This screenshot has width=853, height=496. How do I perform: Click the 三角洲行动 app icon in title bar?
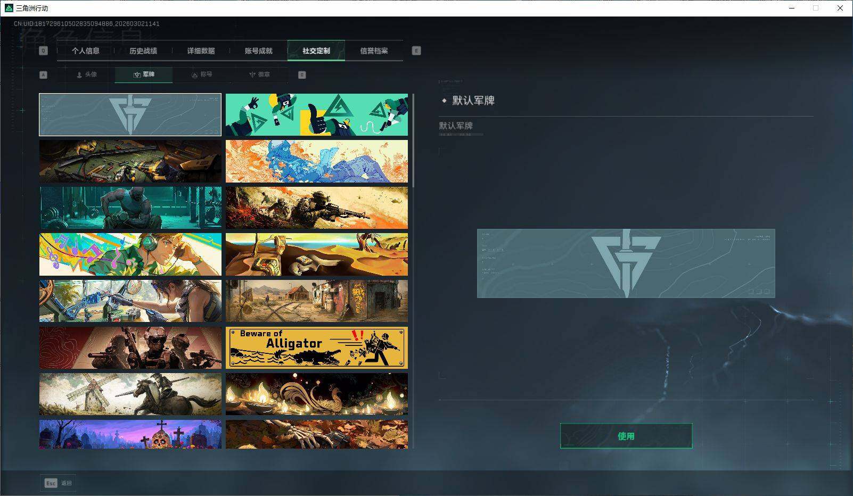(x=9, y=8)
